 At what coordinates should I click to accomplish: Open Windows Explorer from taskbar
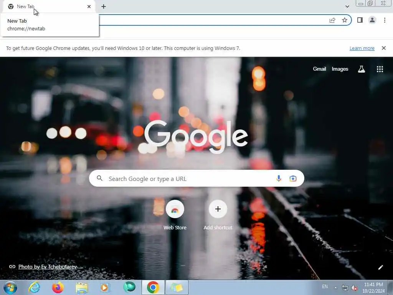click(82, 287)
